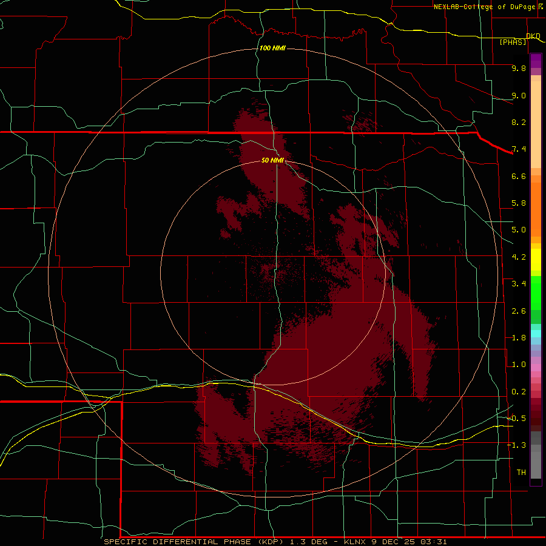Click the 1.8 value on the color scale
This screenshot has width=546, height=546.
519,338
